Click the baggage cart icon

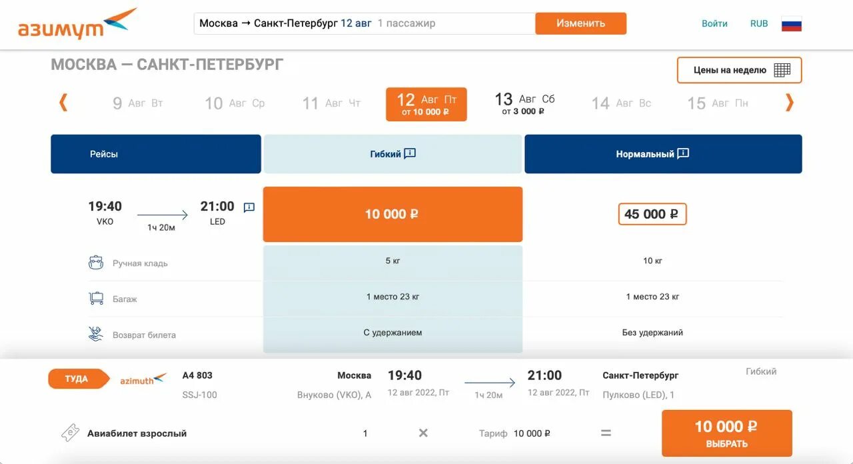(x=96, y=299)
